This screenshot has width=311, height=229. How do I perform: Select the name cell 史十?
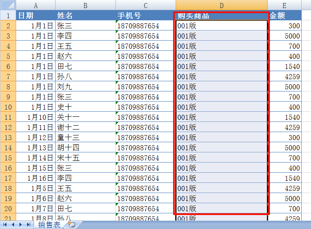(x=85, y=107)
